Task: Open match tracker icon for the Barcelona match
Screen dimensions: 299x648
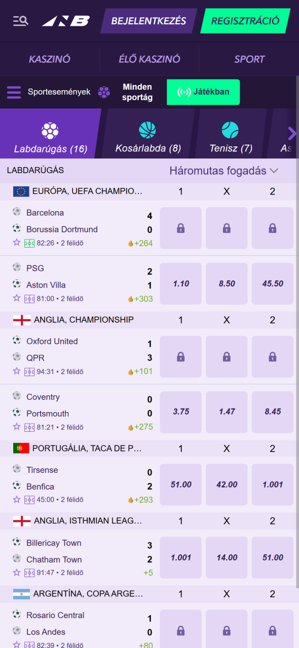Action: coord(29,243)
